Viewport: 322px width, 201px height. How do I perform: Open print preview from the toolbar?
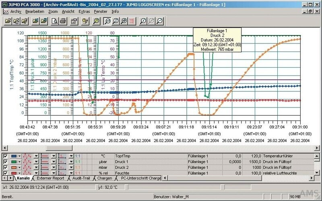pos(55,21)
